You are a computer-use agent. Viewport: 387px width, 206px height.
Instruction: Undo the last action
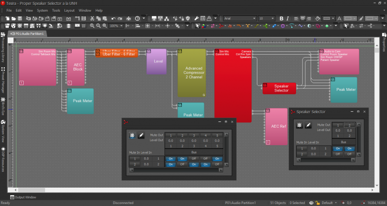113,18
